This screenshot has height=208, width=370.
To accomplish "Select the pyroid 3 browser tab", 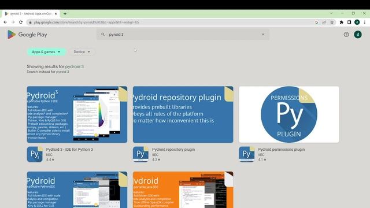I will (31, 14).
